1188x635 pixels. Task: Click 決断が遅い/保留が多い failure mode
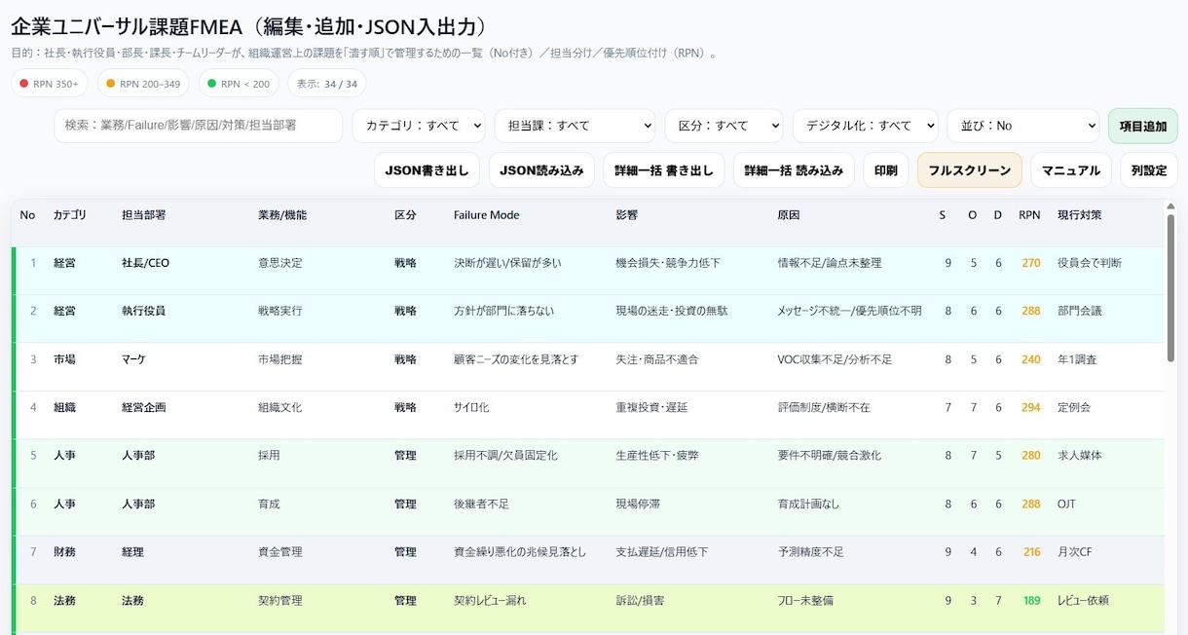click(x=507, y=263)
